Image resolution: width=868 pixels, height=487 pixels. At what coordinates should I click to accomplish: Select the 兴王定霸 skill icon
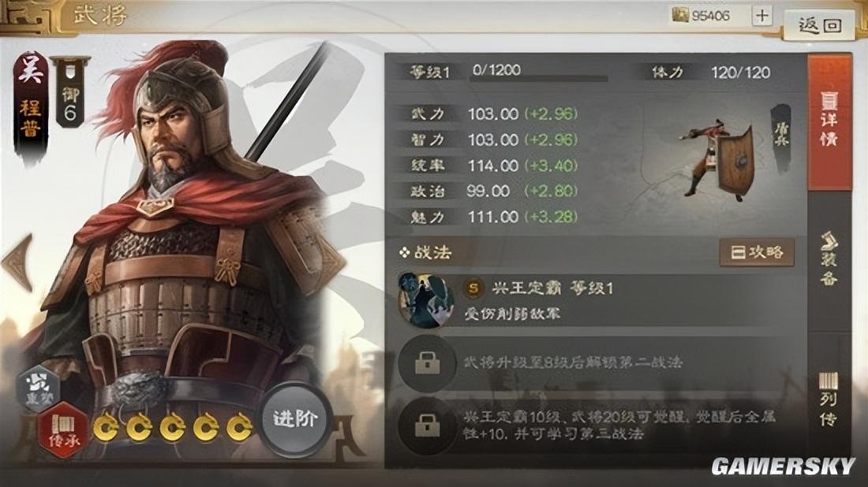[x=426, y=299]
